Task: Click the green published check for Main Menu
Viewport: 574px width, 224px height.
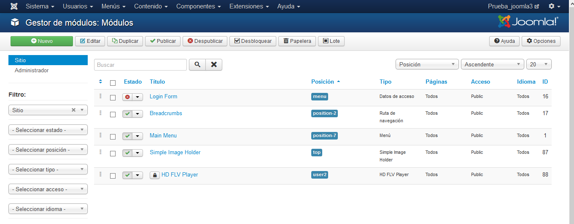Action: pos(127,136)
